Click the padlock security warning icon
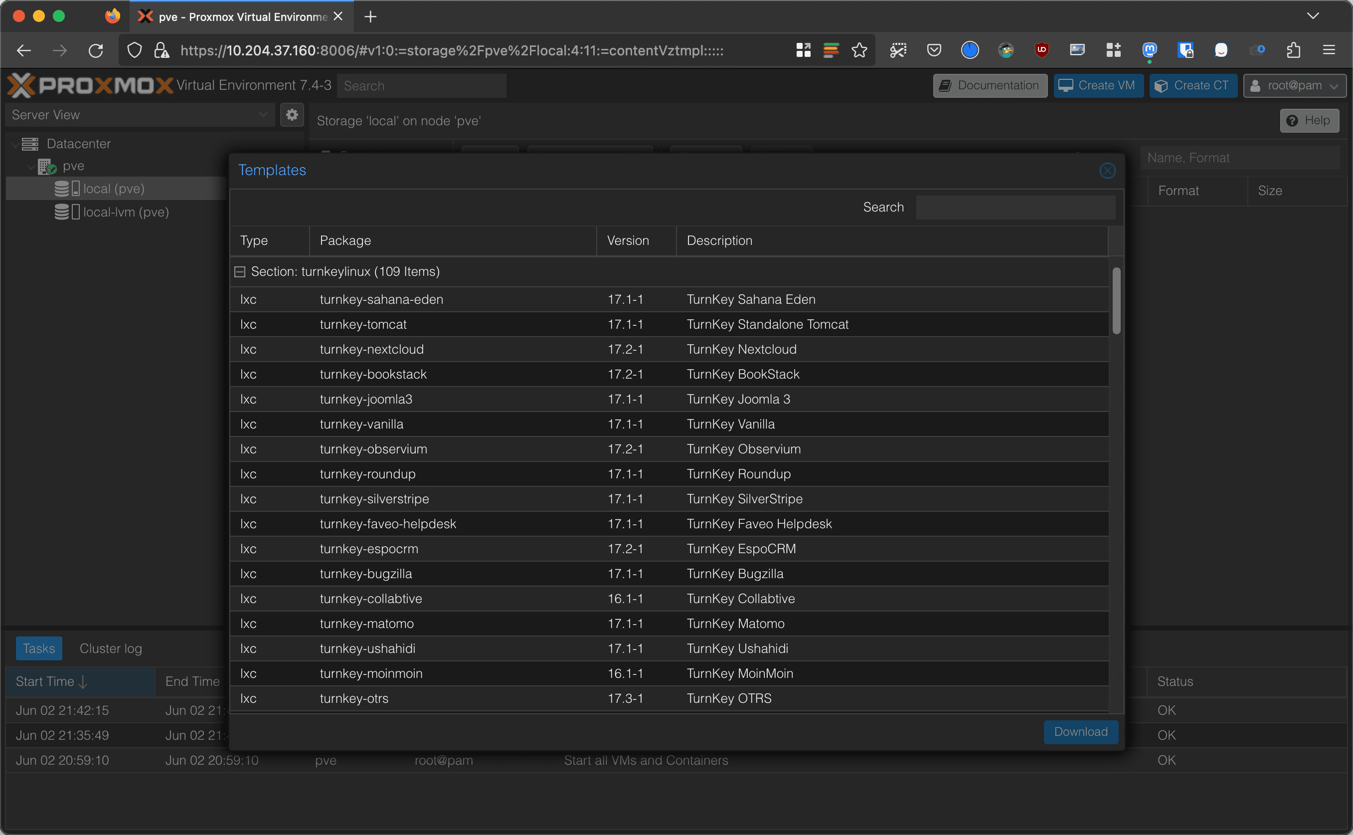1353x835 pixels. pos(161,51)
